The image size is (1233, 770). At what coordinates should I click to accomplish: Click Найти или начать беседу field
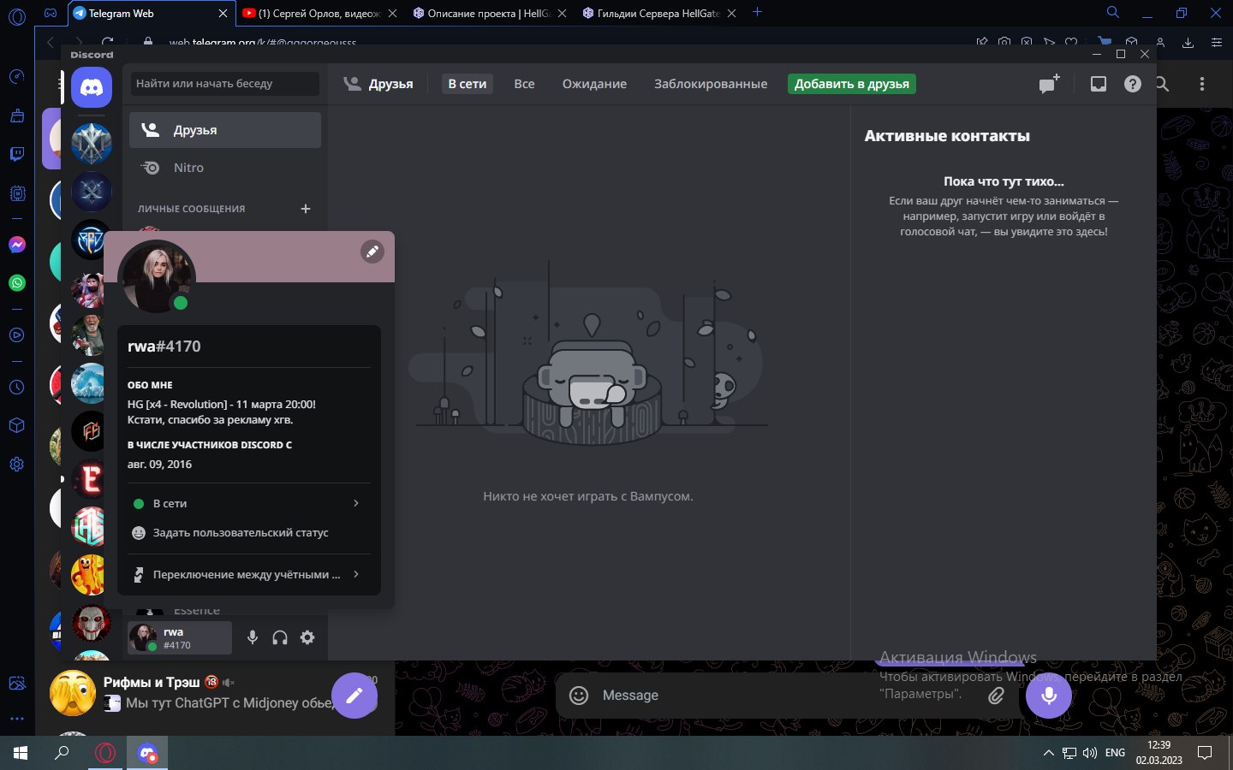225,84
